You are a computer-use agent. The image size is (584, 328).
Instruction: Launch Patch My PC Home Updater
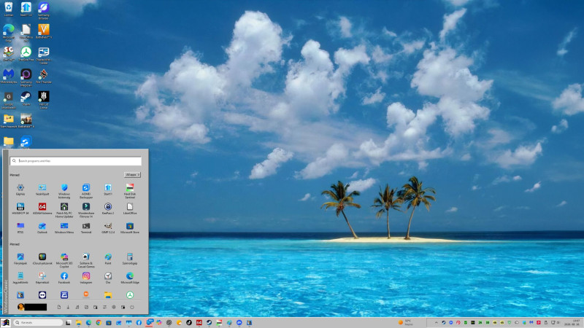coord(64,211)
